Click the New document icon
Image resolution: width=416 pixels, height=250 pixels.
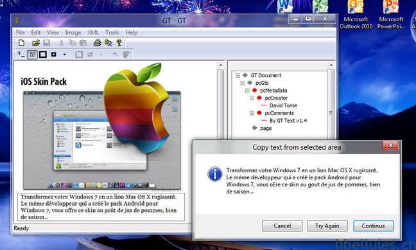[x=21, y=43]
